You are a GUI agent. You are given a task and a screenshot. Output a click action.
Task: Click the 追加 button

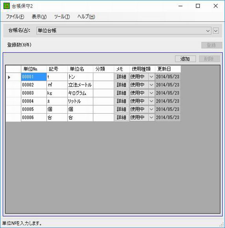(x=185, y=59)
